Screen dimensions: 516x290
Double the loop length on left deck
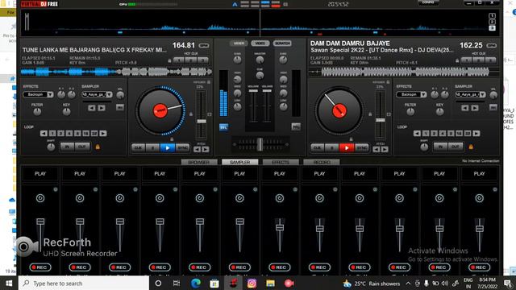103,134
